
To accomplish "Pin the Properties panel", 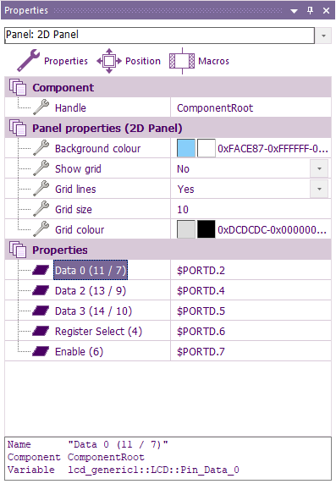I will [x=310, y=10].
